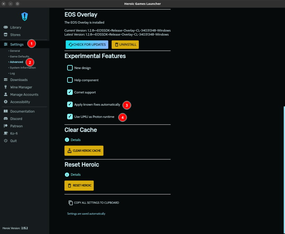Click the Downloads icon in sidebar
The image size is (285, 234).
(x=6, y=80)
